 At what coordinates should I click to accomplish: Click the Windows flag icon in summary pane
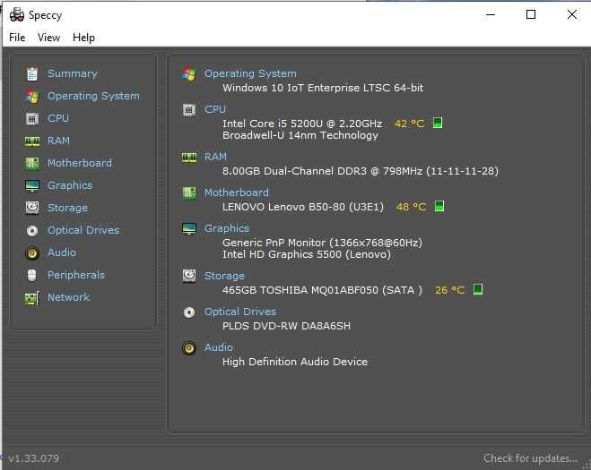(189, 73)
